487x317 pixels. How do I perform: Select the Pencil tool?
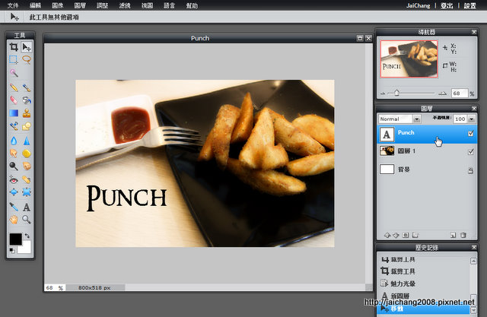click(14, 87)
